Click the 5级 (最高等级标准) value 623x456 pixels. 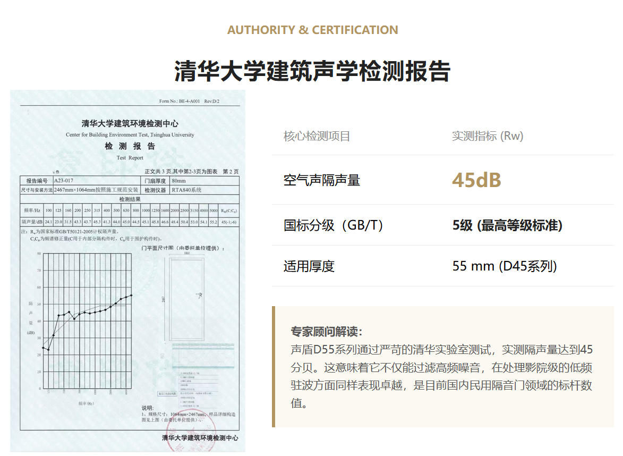point(507,225)
